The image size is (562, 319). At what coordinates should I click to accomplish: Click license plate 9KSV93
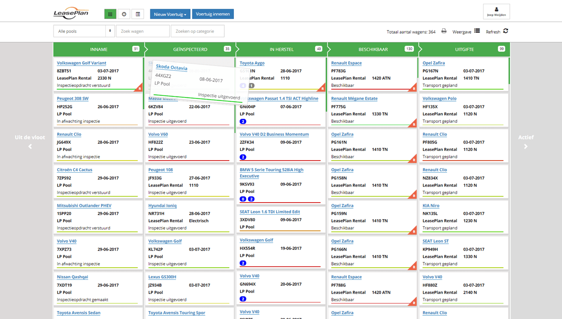pyautogui.click(x=247, y=184)
